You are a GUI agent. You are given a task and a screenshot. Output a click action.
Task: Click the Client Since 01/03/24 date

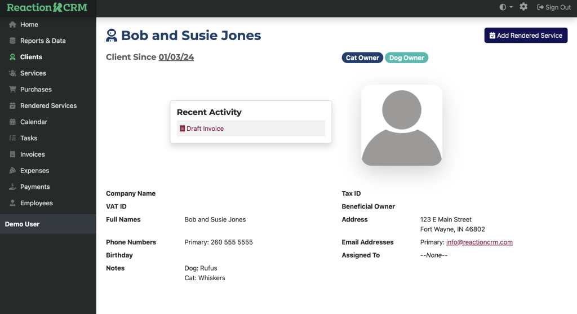click(x=176, y=58)
